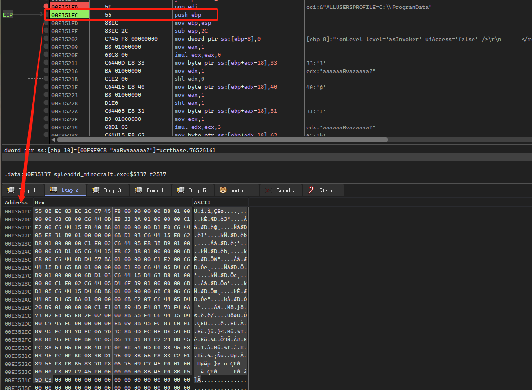The width and height of the screenshot is (532, 390).
Task: Select the 'push ebp' instruction
Action: point(188,15)
